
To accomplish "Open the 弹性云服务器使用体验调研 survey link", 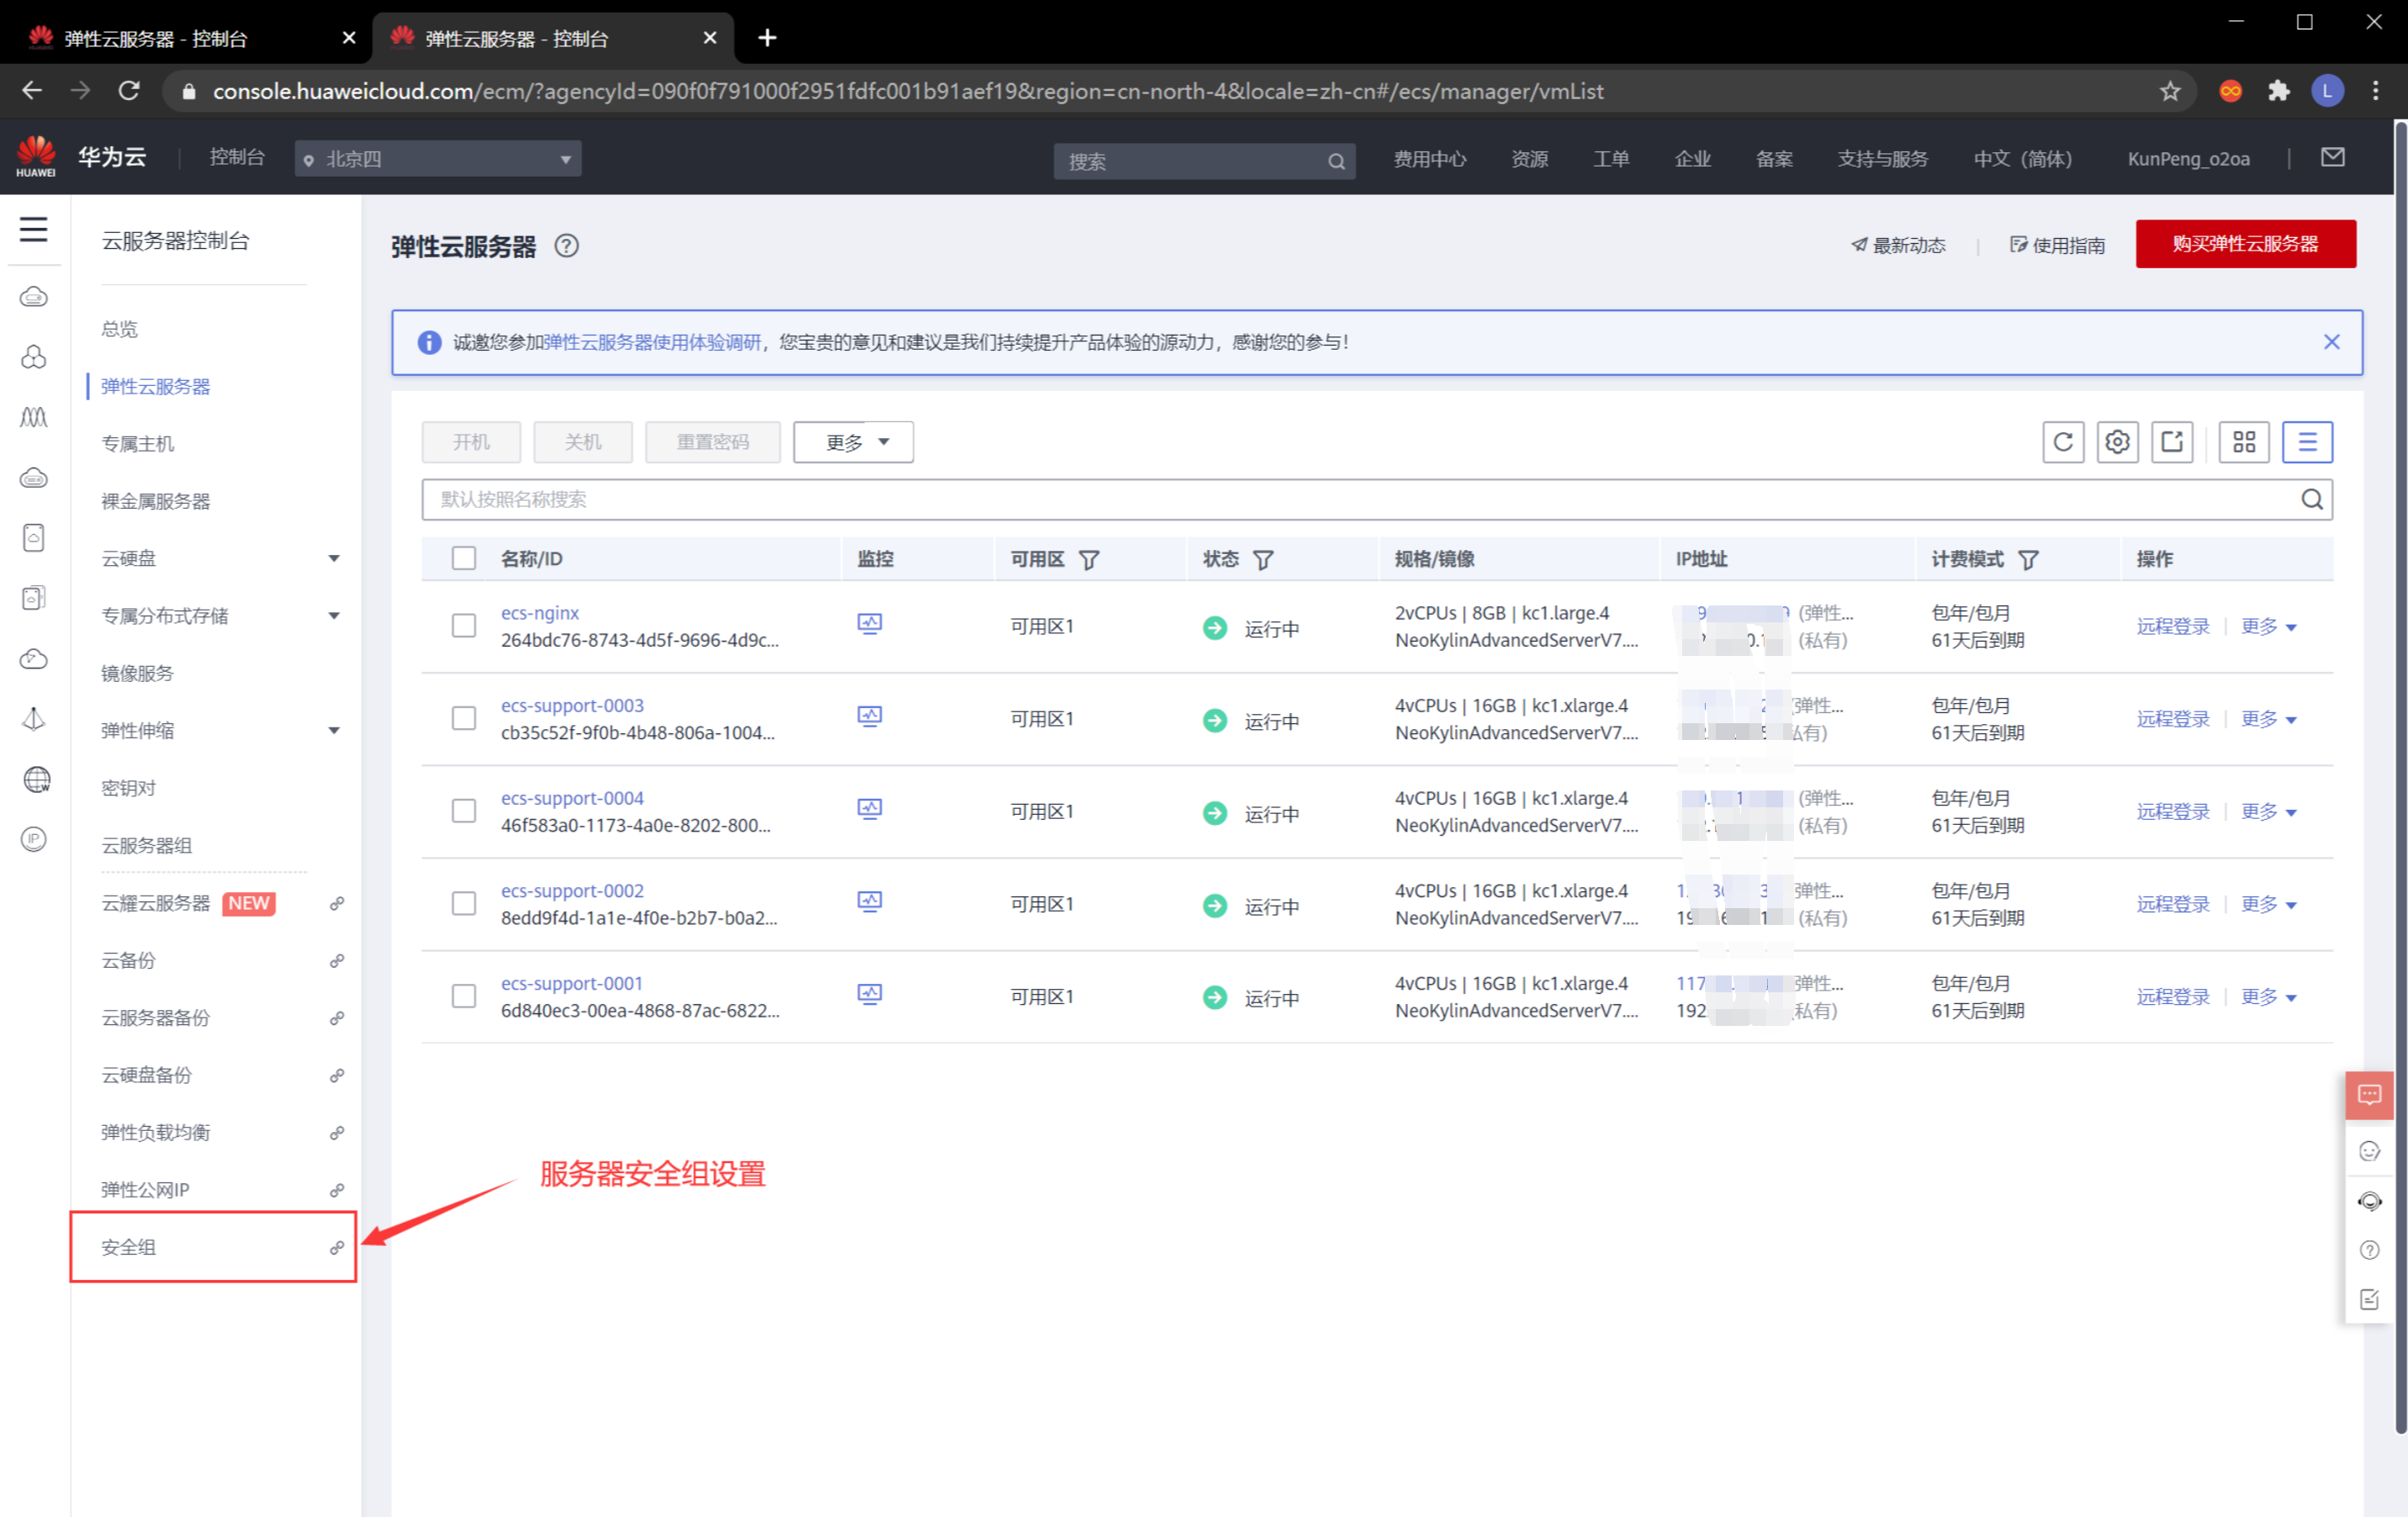I will (x=652, y=342).
